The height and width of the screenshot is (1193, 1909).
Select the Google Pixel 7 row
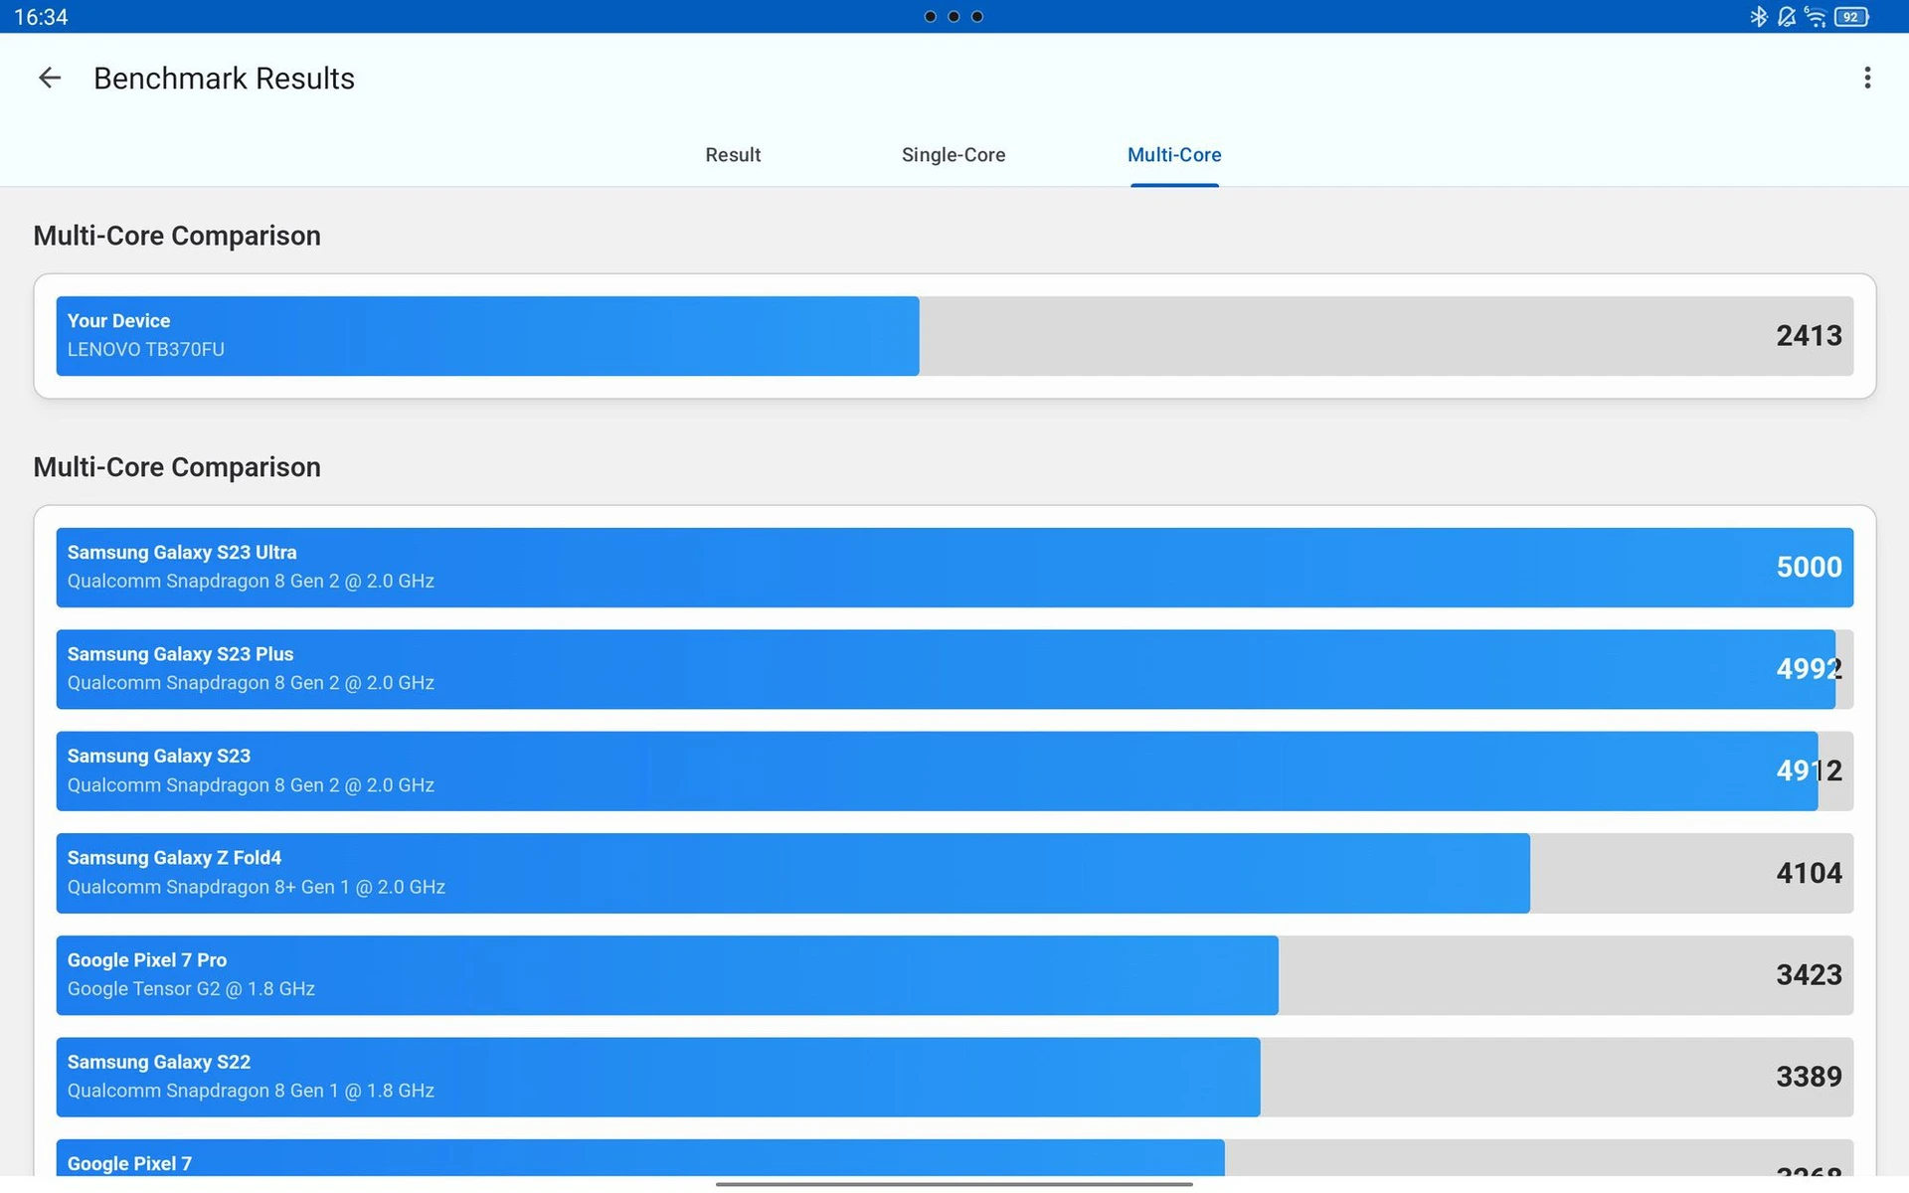(x=954, y=1158)
